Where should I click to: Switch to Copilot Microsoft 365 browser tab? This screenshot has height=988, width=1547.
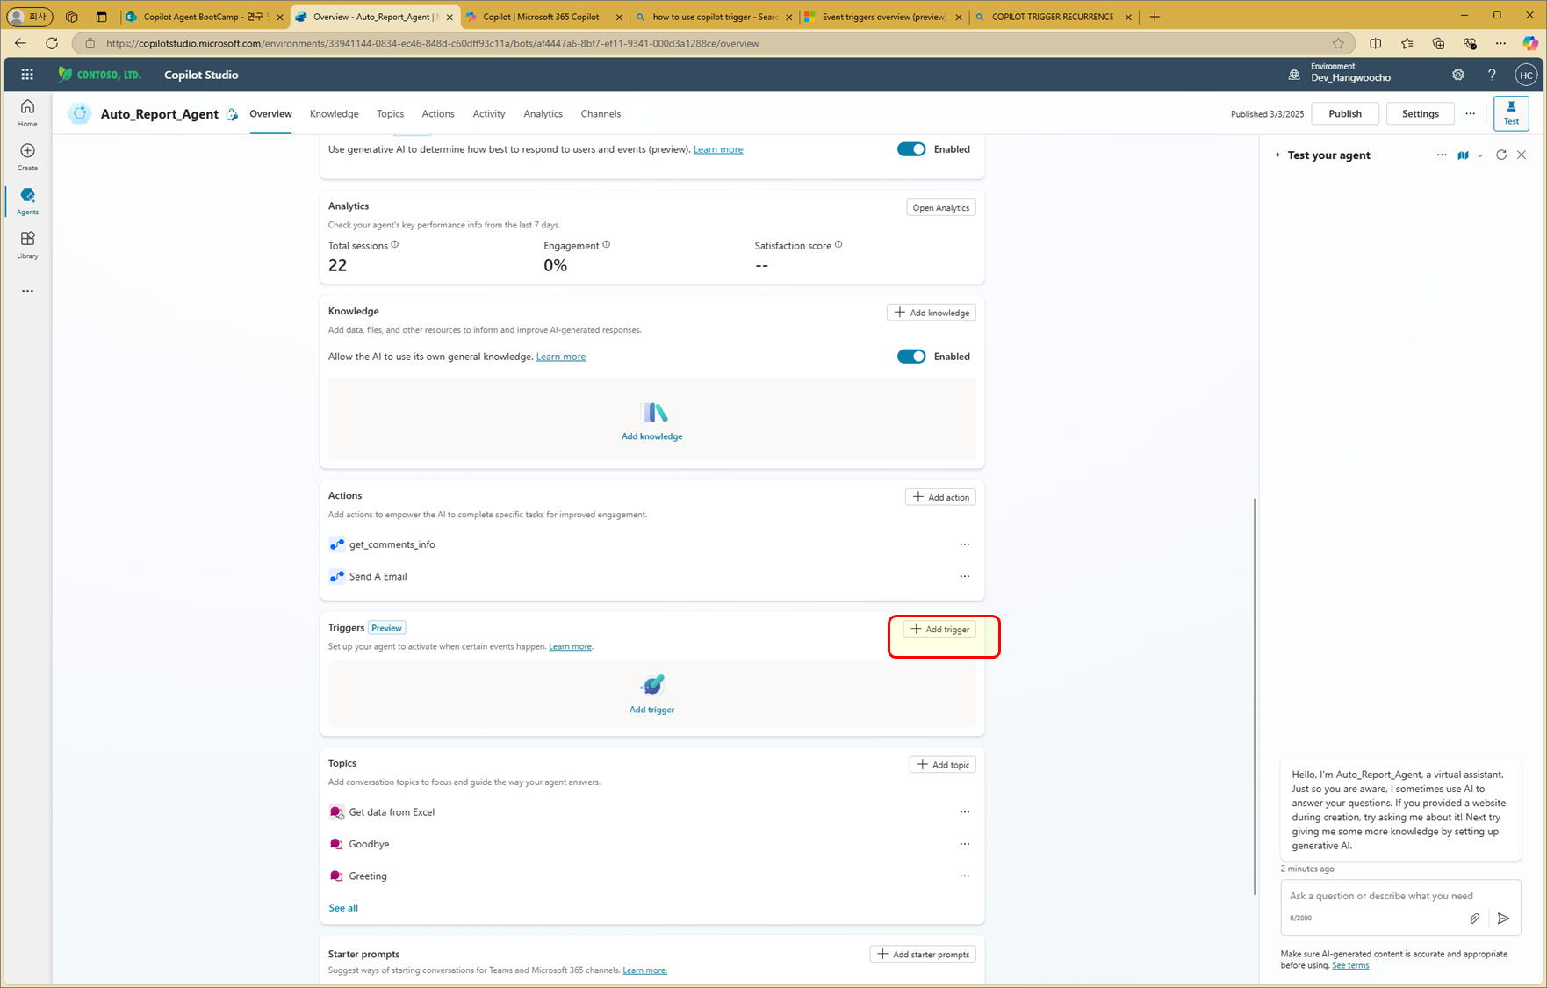click(x=543, y=17)
